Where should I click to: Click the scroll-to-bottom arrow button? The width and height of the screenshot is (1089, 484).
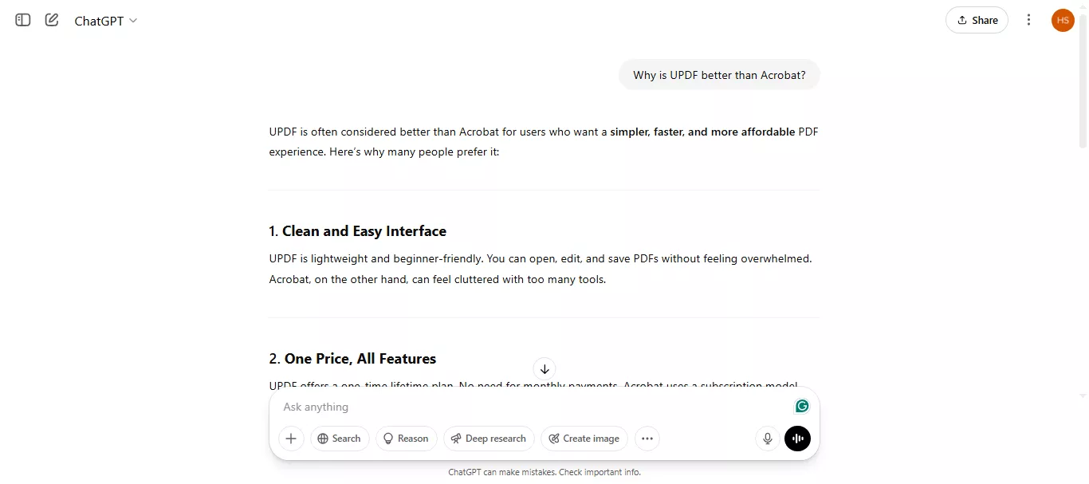[544, 368]
